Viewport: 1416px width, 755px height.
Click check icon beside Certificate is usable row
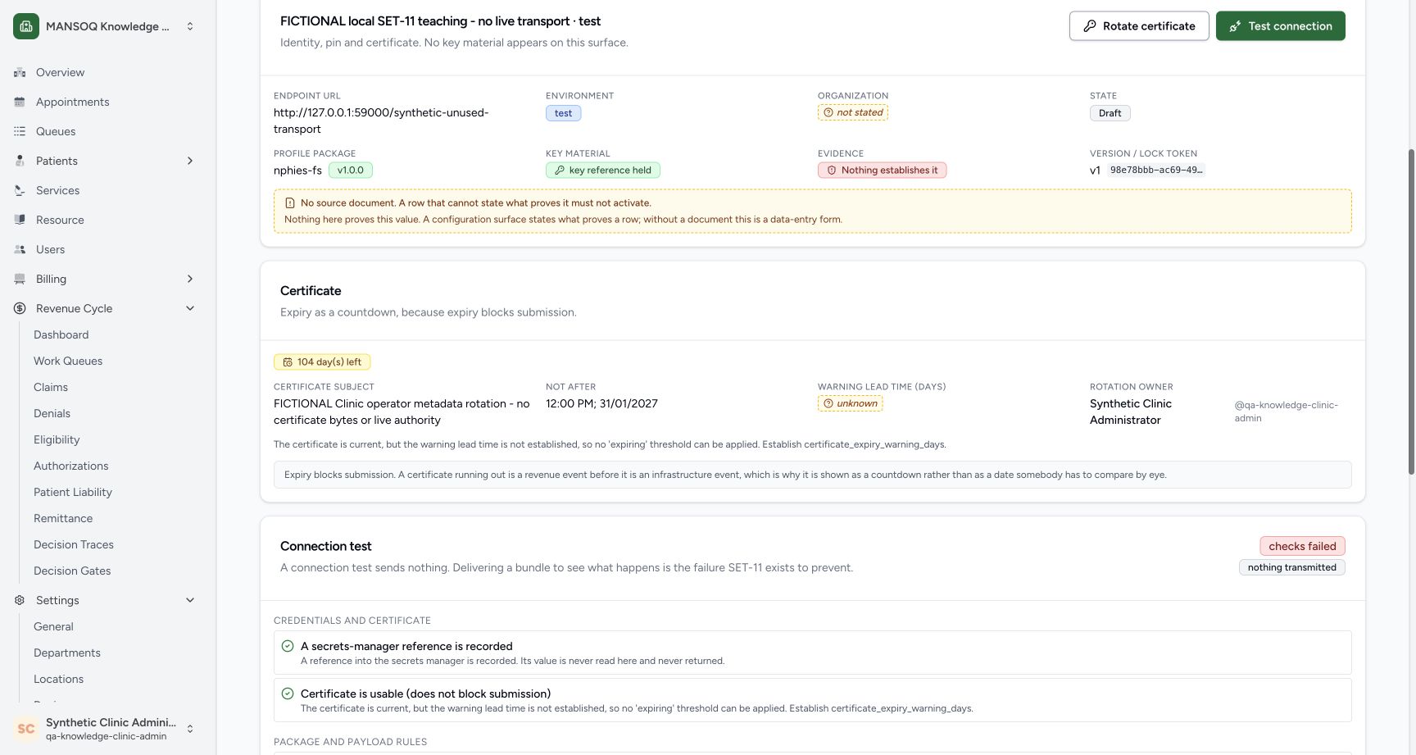coord(288,694)
